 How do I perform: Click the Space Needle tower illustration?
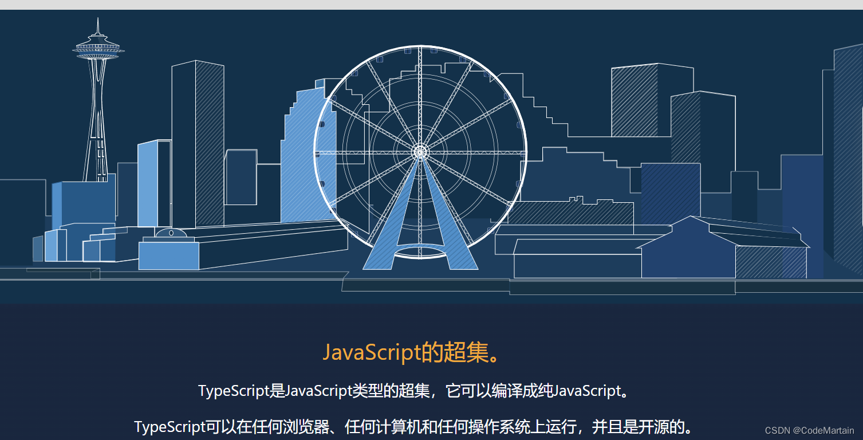pyautogui.click(x=98, y=100)
